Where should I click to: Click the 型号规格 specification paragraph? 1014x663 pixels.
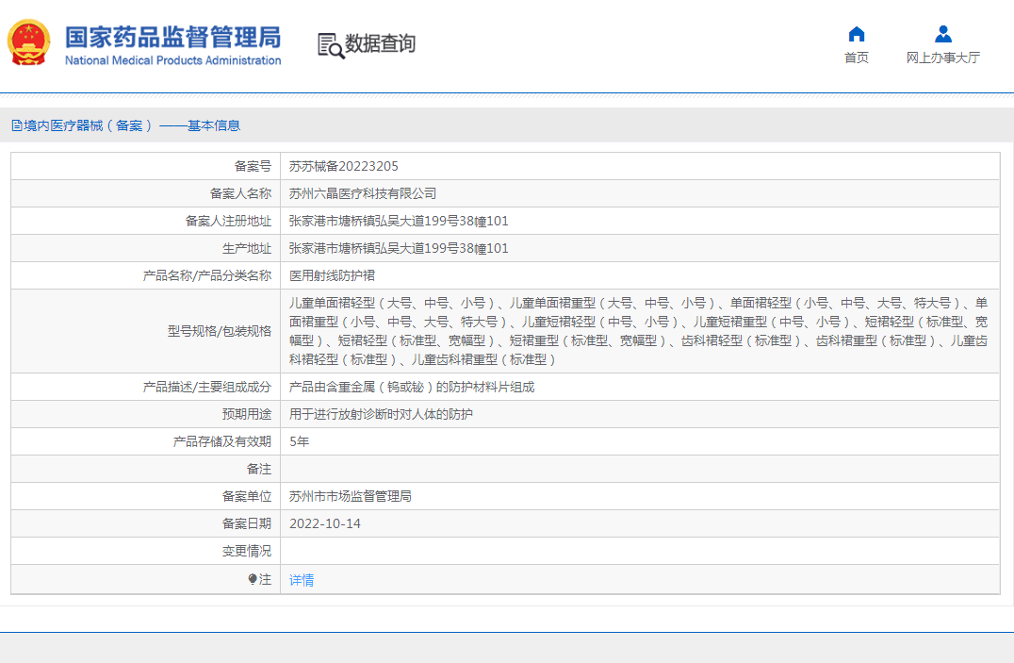point(638,331)
